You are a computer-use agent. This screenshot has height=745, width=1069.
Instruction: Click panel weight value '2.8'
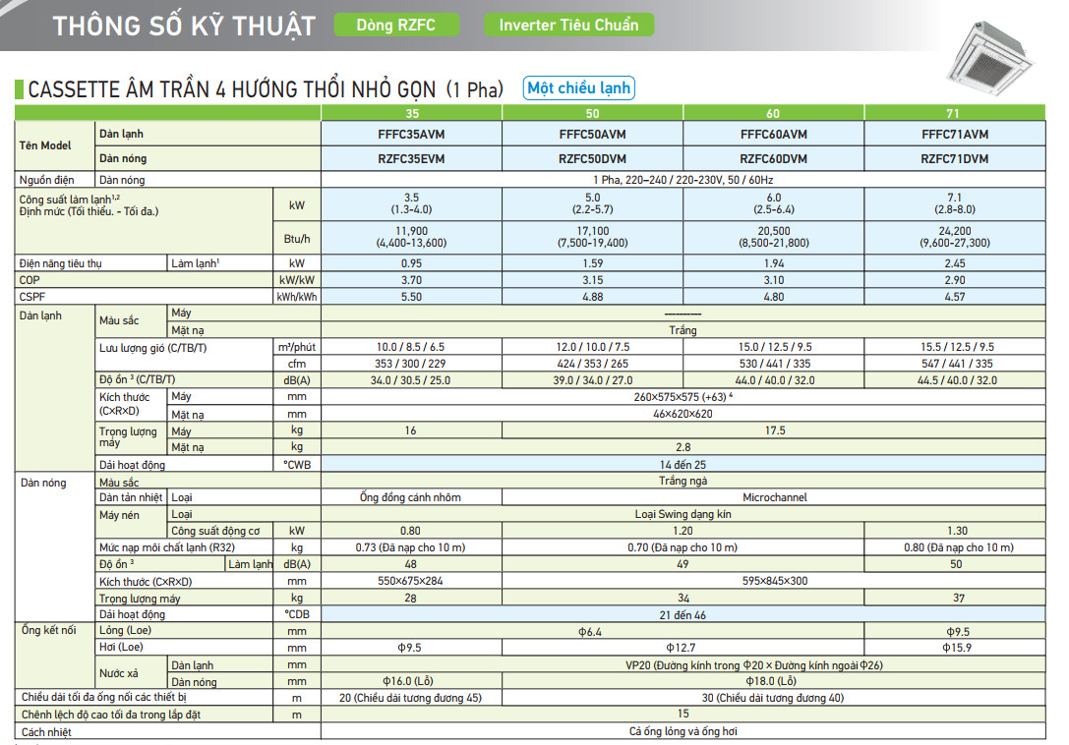pyautogui.click(x=683, y=447)
